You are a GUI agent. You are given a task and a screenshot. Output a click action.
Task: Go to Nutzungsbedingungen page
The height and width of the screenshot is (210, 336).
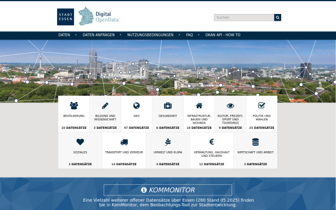pos(150,35)
